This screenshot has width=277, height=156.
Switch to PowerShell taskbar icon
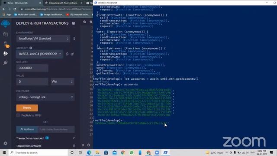coord(165,153)
